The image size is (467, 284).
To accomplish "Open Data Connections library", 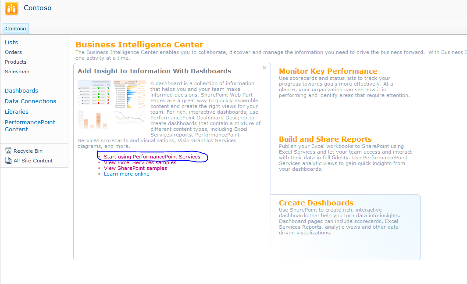I will click(x=30, y=101).
